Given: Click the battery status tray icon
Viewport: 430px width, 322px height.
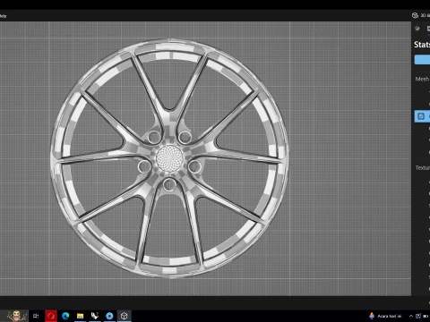Looking at the screenshot, I should (x=426, y=316).
